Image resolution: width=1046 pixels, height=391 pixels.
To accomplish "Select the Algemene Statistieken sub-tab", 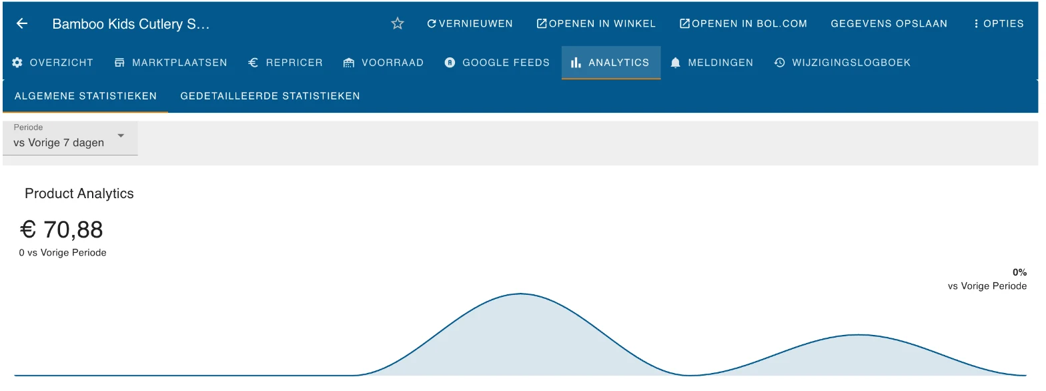I will [85, 96].
